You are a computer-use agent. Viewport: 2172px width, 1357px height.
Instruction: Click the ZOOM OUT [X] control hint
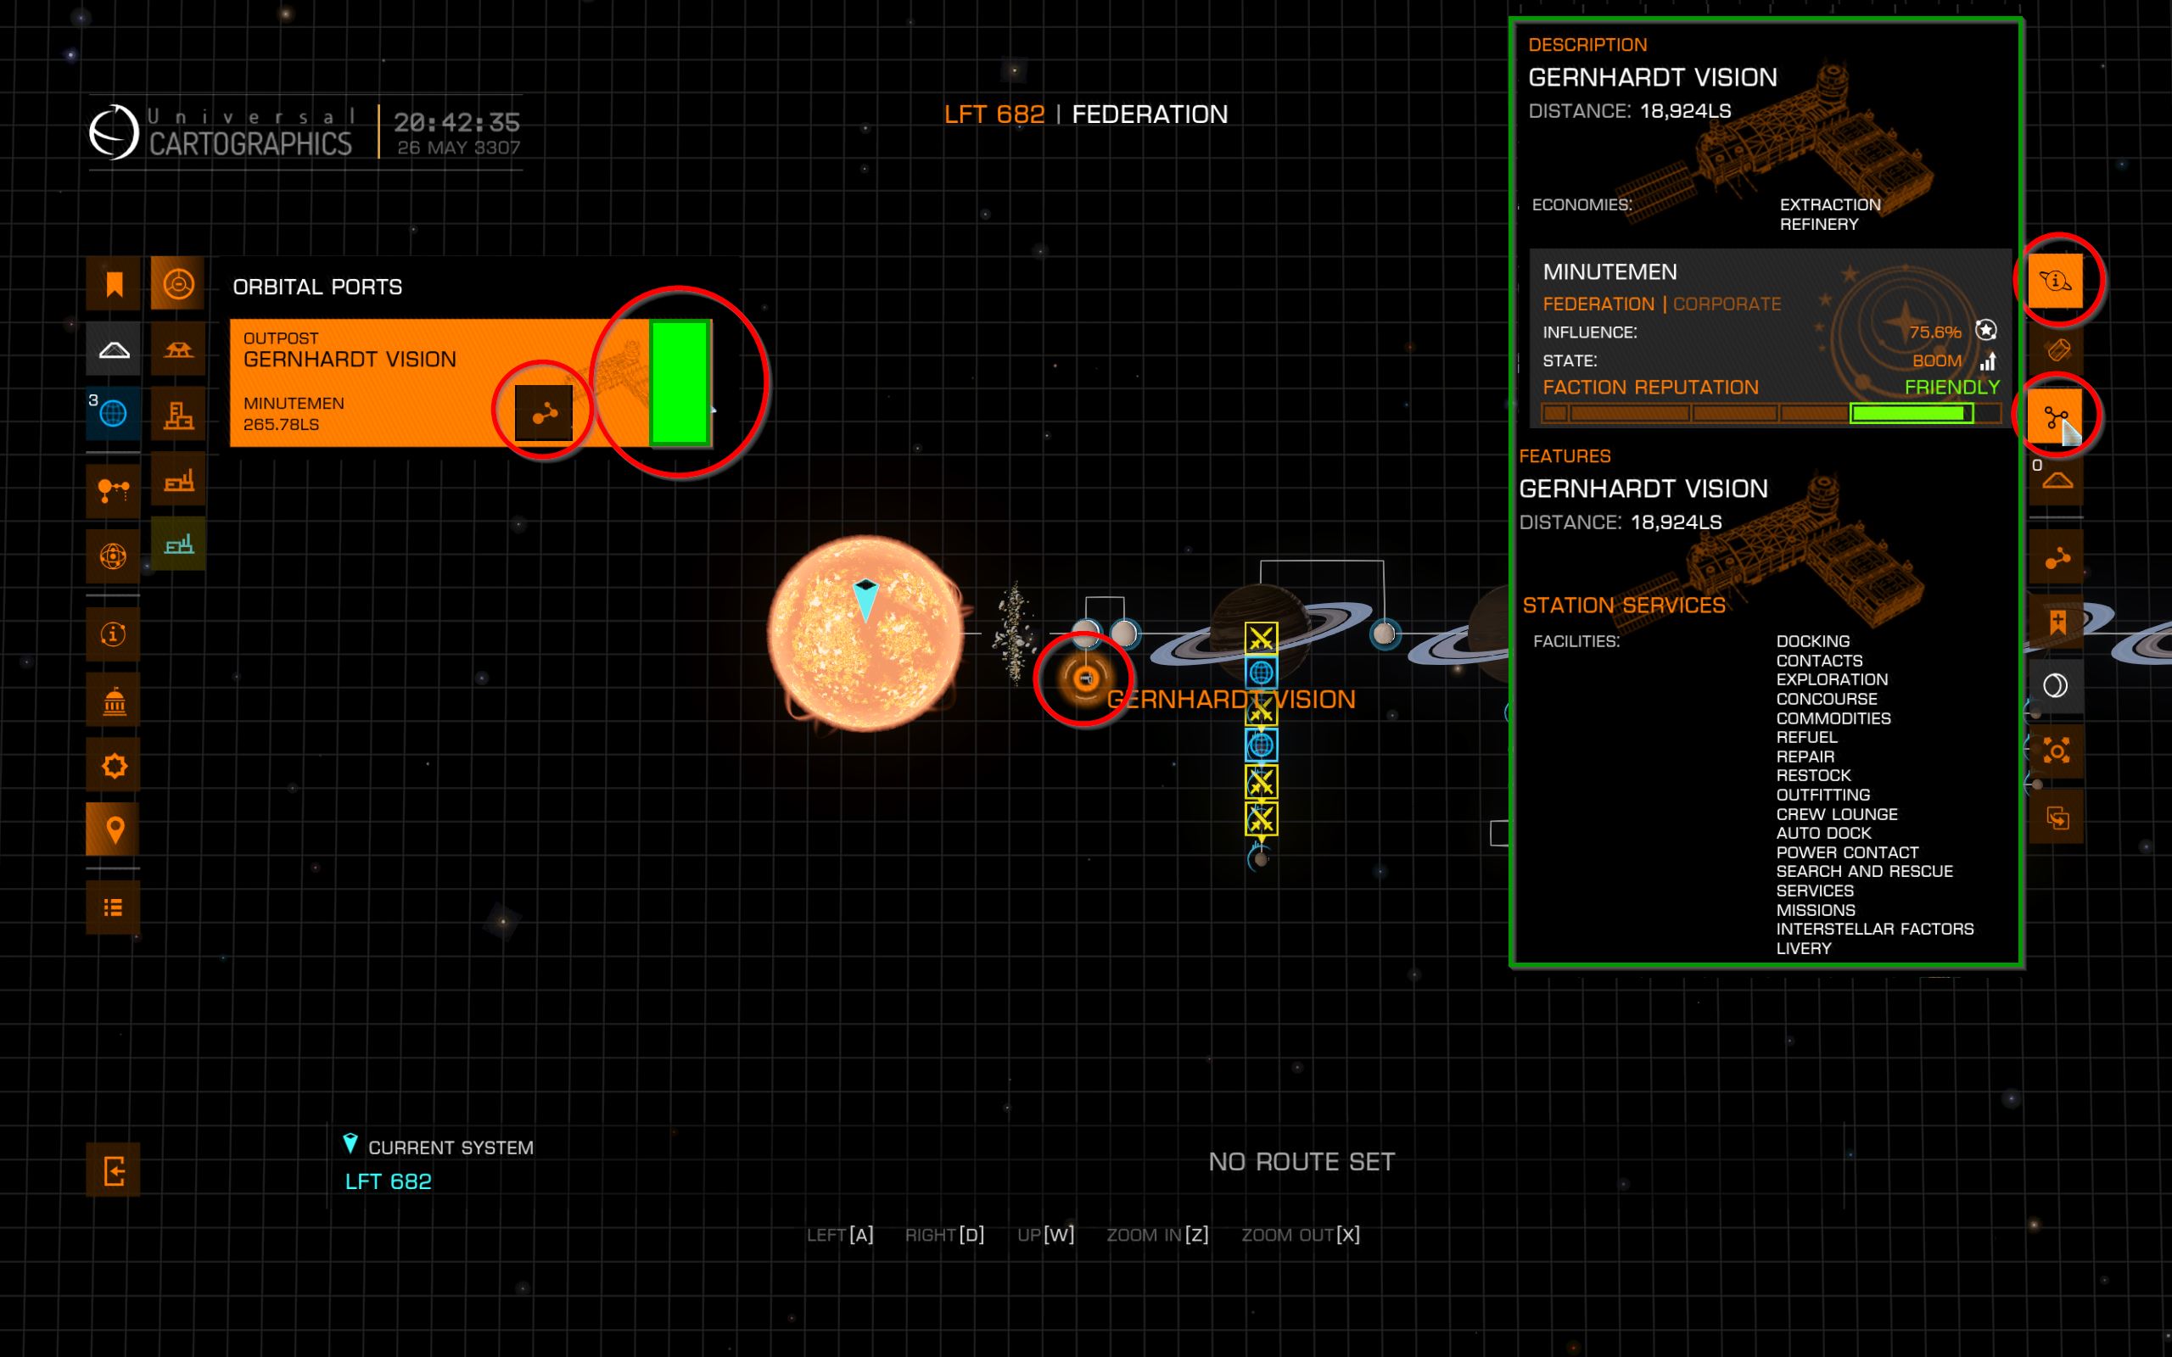click(x=1301, y=1235)
